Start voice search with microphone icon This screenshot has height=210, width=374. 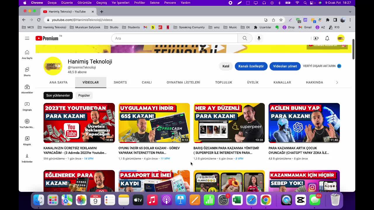tap(259, 38)
